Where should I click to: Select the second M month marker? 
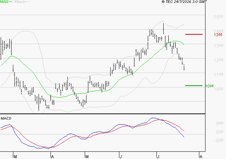pos(87,157)
